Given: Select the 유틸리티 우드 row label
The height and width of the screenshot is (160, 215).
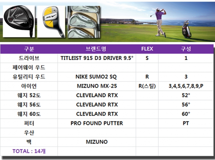Looking at the screenshot, I should 29,77.
